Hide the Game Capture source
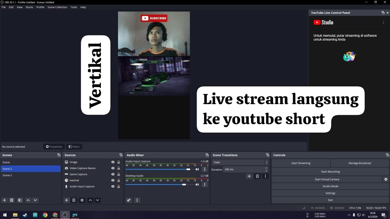This screenshot has width=390, height=219. click(x=113, y=174)
